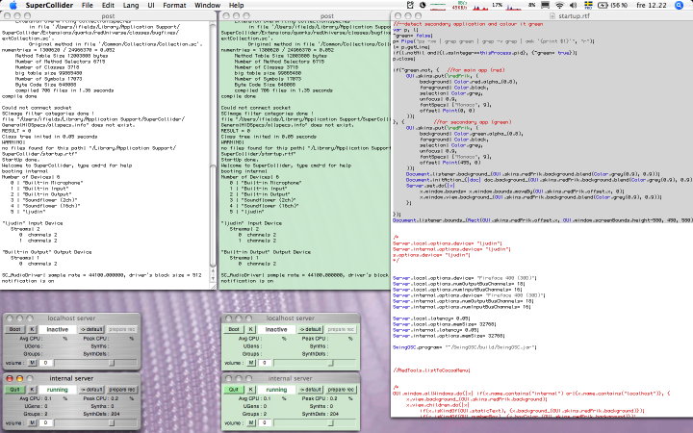Click the startup.rtf document proxy icon

(x=552, y=16)
